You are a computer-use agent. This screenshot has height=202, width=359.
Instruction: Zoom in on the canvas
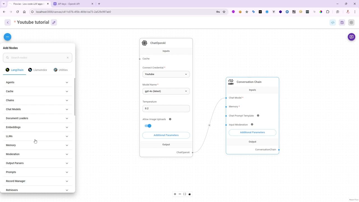175,194
